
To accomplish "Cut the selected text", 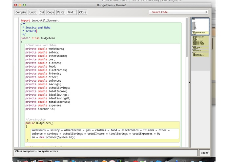I will click(42, 12).
